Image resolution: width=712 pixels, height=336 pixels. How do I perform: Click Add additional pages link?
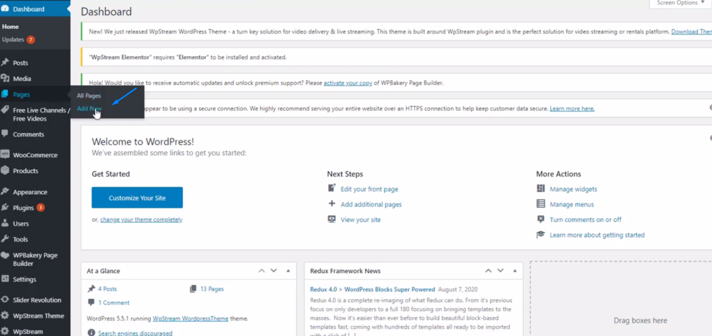coord(371,204)
